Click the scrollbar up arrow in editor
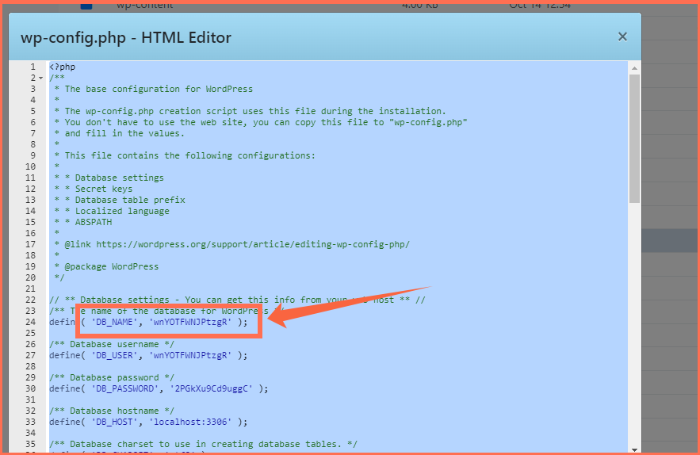Screen dimensions: 700x455 634,68
